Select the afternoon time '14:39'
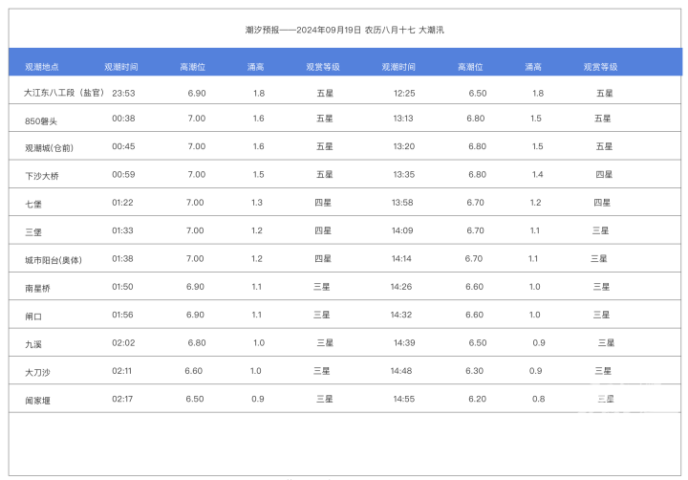Screen dimensions: 688x480 click(x=404, y=343)
